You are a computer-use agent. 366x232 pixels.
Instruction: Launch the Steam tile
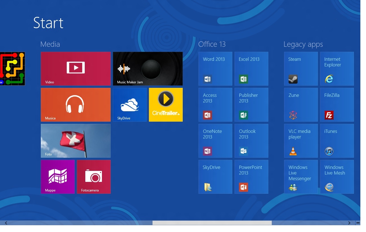[x=301, y=69]
